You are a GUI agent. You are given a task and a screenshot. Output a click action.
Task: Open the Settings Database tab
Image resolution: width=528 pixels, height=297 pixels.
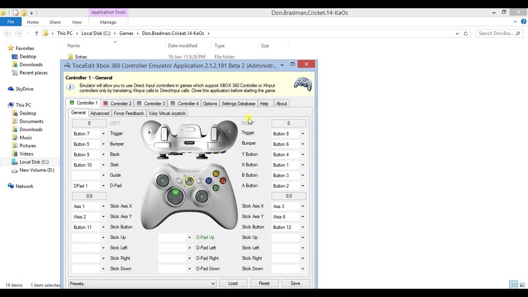tap(238, 104)
